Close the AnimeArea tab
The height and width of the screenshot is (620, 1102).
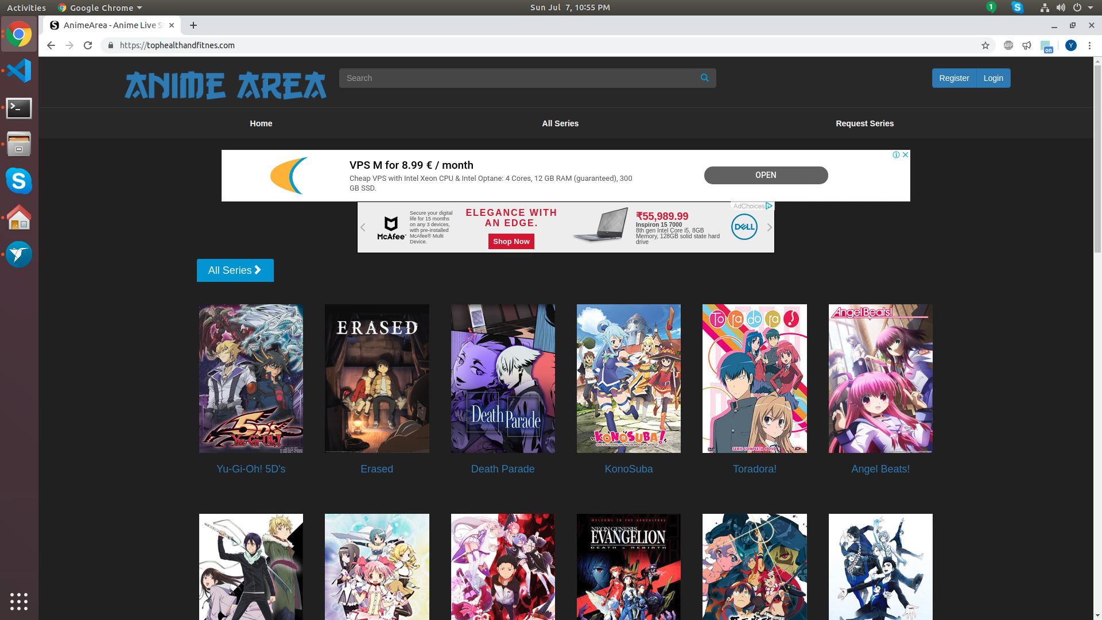pyautogui.click(x=172, y=25)
